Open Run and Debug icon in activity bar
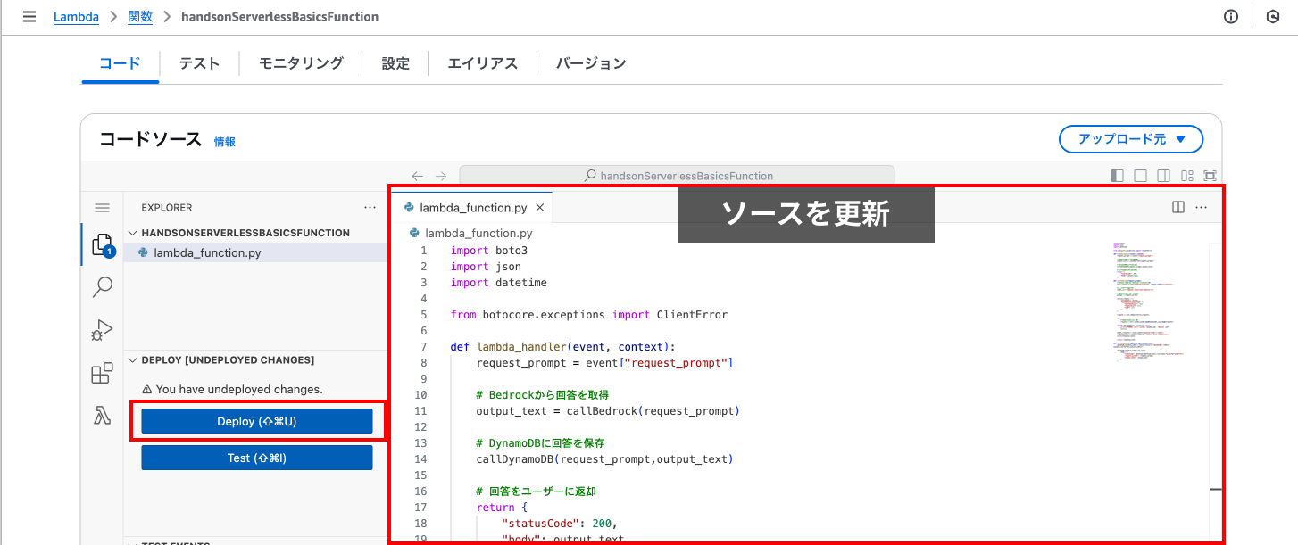Viewport: 1298px width, 545px height. tap(102, 330)
